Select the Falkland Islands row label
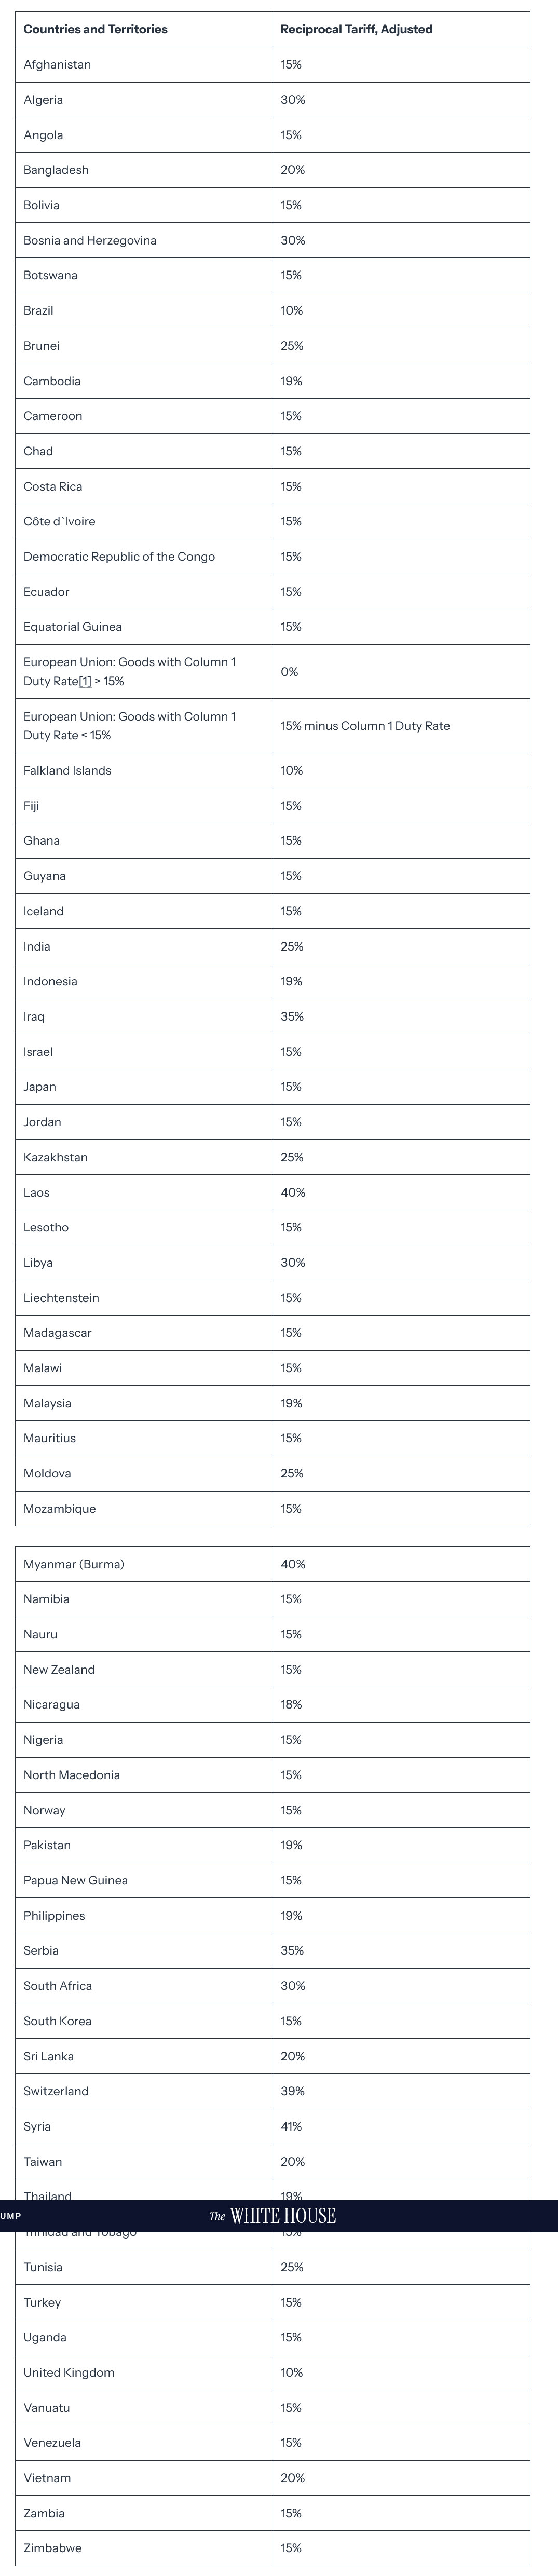This screenshot has height=2576, width=558. point(67,770)
